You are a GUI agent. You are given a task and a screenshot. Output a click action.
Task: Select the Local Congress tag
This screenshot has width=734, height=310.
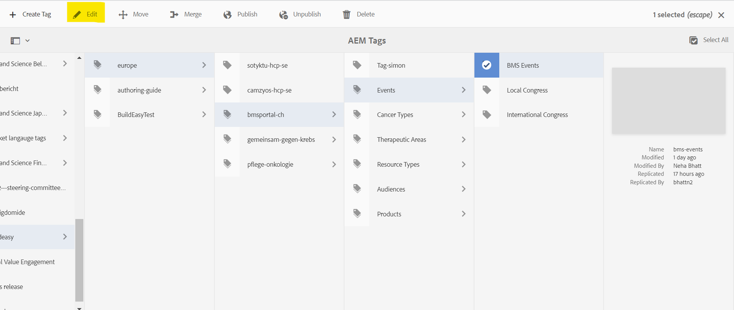tap(539, 90)
